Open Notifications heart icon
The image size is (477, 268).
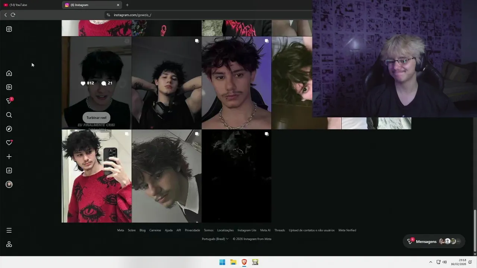coord(9,143)
